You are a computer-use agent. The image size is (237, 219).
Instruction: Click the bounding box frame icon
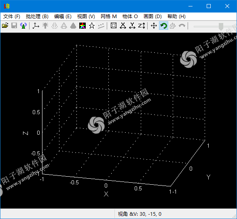pyautogui.click(x=114, y=26)
